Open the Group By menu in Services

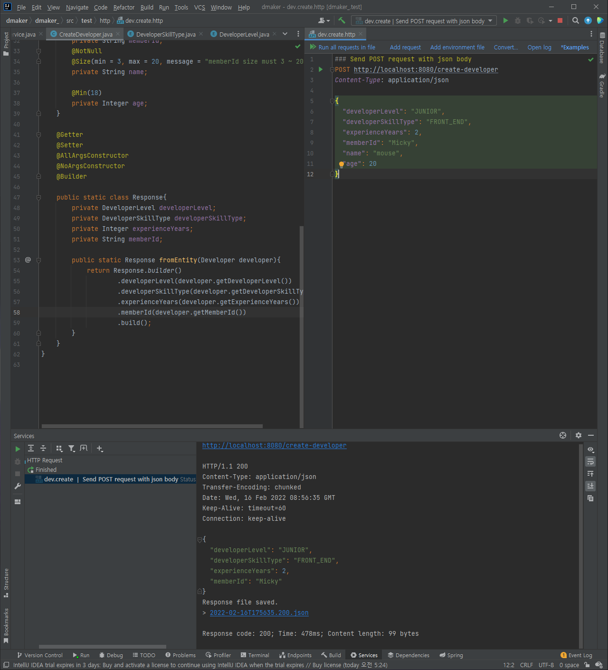click(59, 448)
